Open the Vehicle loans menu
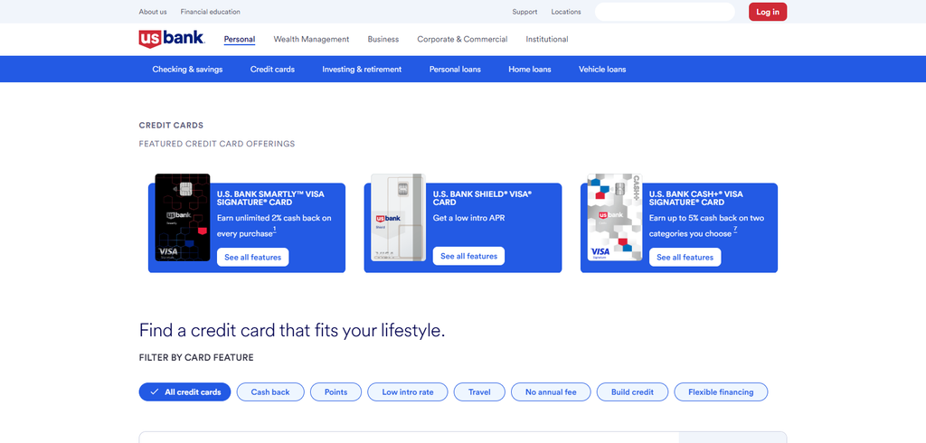Viewport: 926px width, 443px height. point(602,69)
